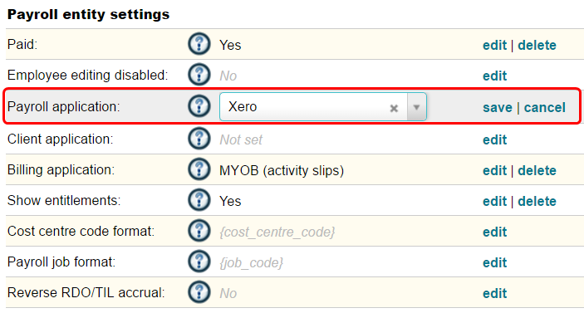Clear the Xero selection with the x
The width and height of the screenshot is (584, 313).
tap(394, 108)
